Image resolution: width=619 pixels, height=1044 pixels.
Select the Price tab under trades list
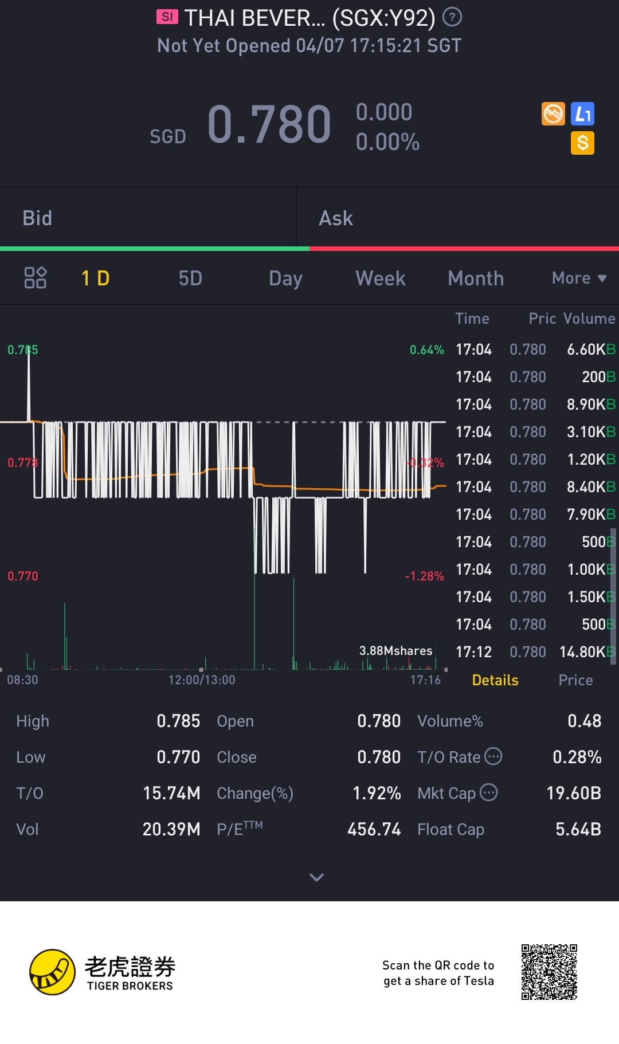(575, 680)
